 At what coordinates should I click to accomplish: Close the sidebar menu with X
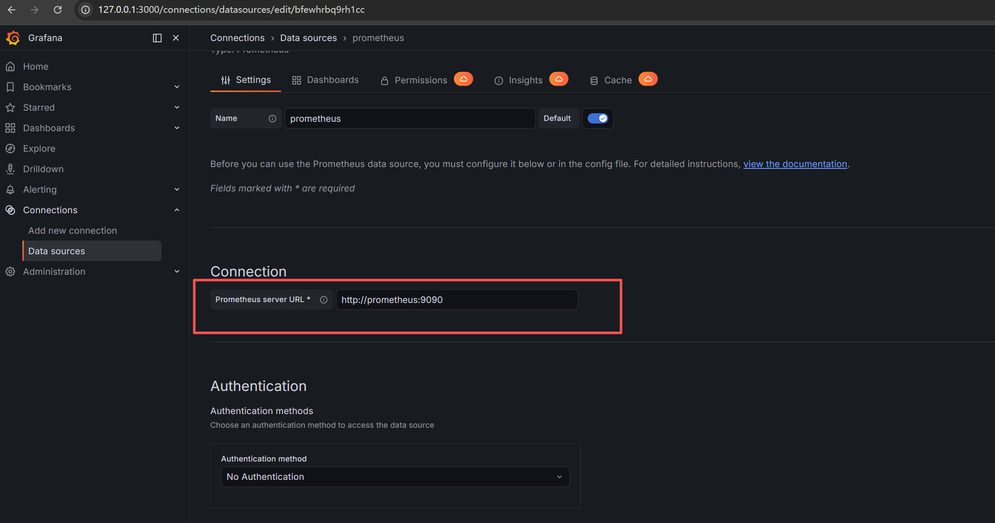click(176, 38)
